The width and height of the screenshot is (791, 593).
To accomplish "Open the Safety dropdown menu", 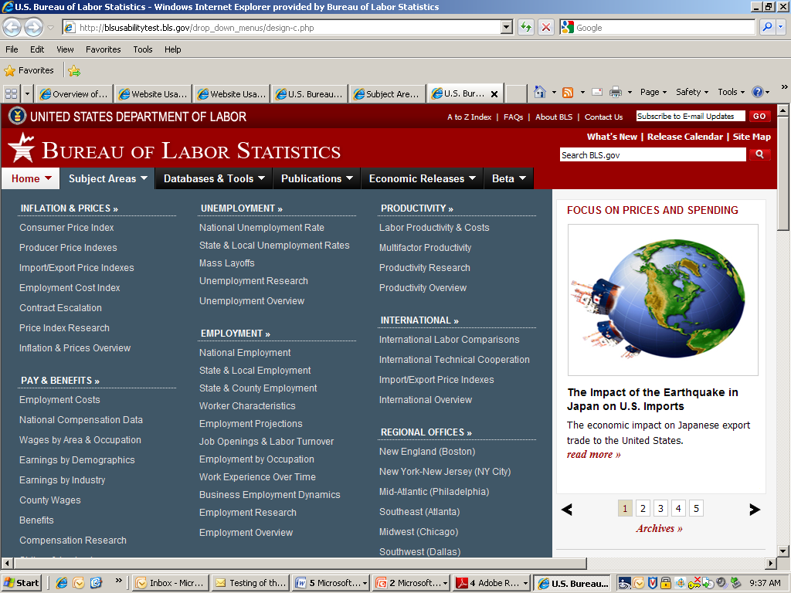I will pyautogui.click(x=692, y=92).
